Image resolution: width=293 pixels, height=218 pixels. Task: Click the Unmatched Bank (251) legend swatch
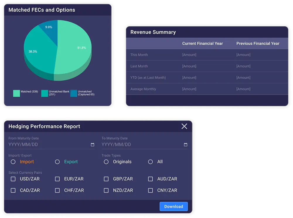point(45,93)
